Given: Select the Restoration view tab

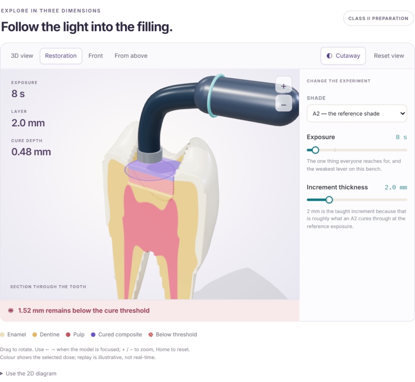Looking at the screenshot, I should coord(61,56).
